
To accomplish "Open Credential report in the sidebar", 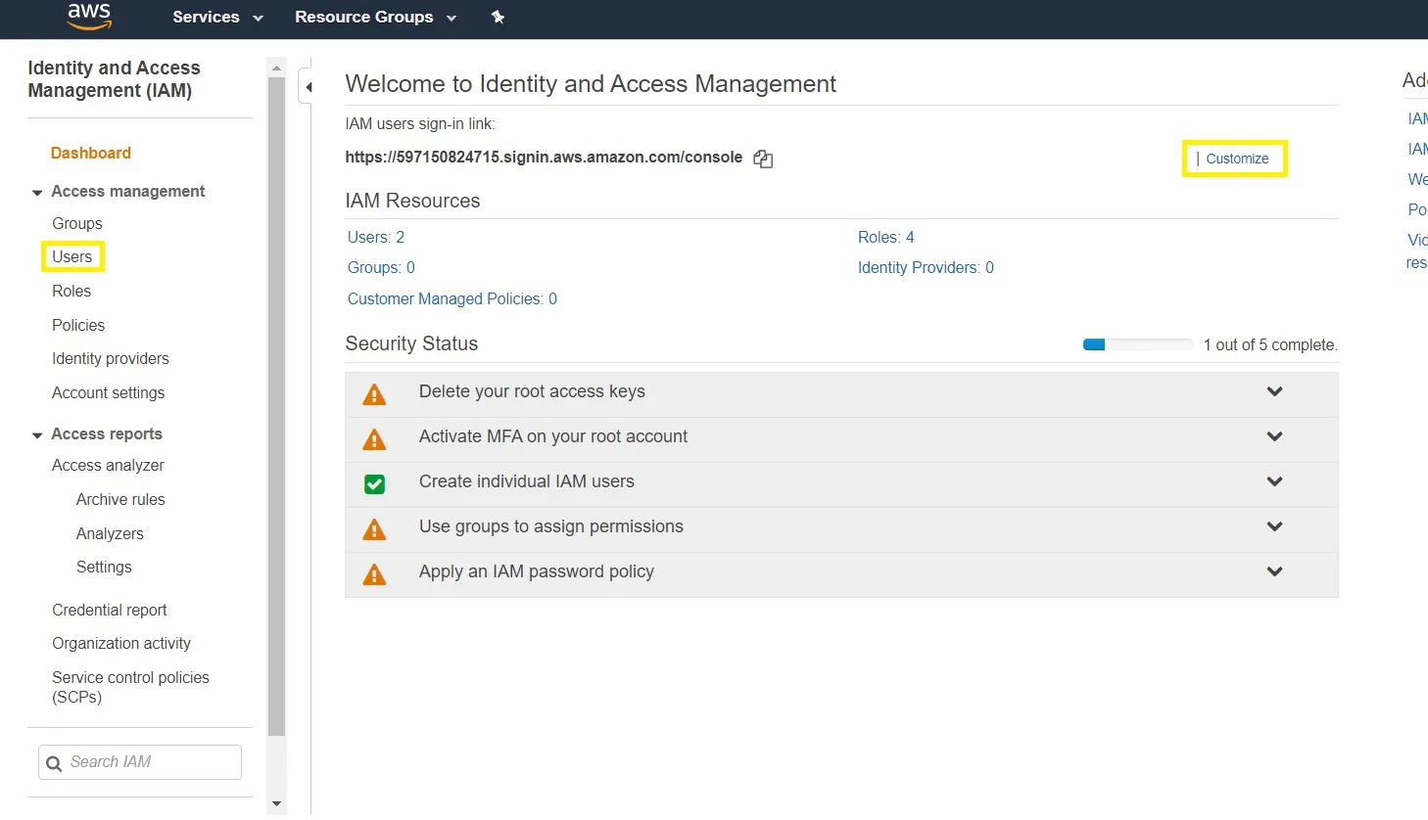I will 110,610.
